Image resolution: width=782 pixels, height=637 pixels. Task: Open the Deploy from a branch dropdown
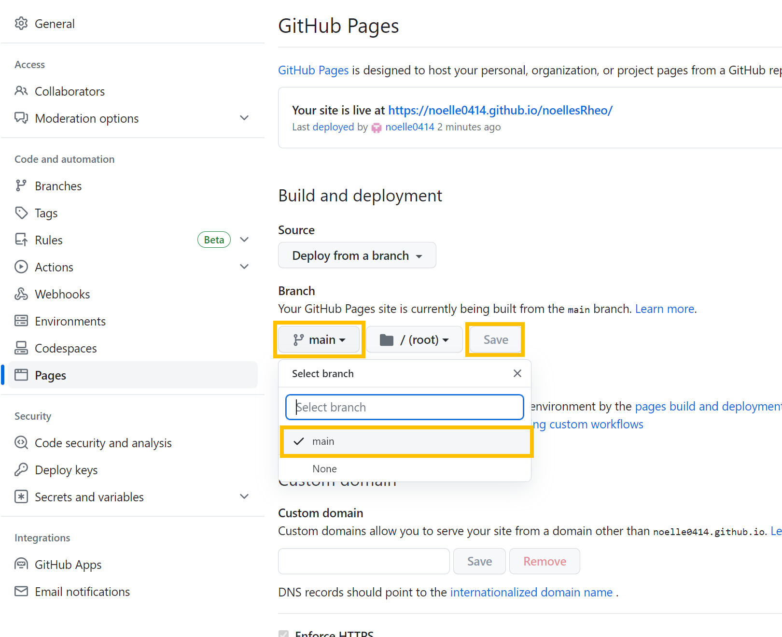pos(357,255)
